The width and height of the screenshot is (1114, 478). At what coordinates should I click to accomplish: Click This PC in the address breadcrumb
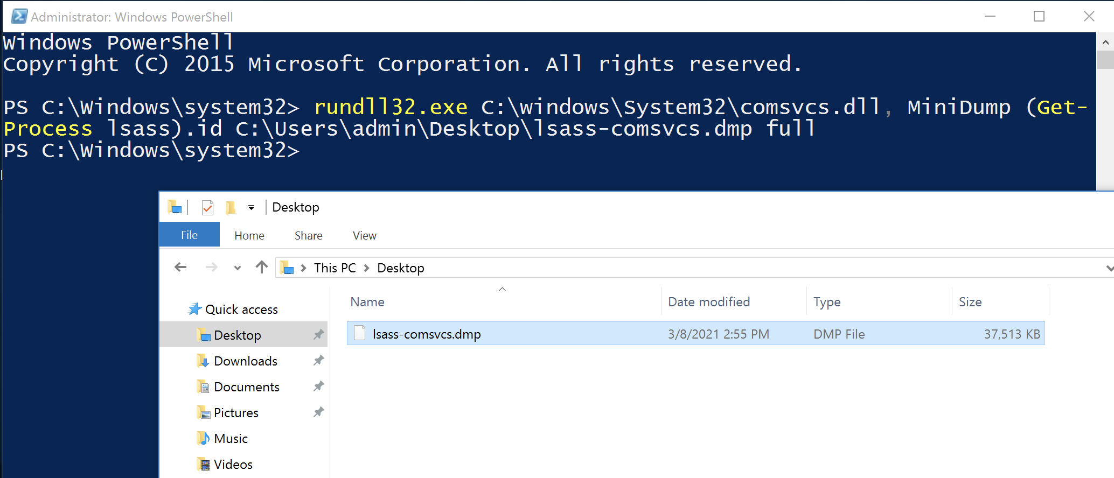pos(335,268)
